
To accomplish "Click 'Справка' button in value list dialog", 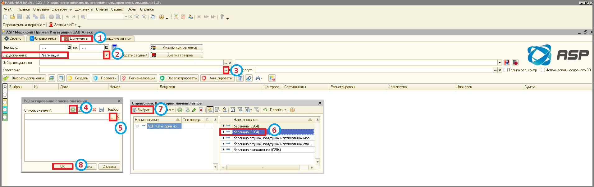I will coord(109,167).
